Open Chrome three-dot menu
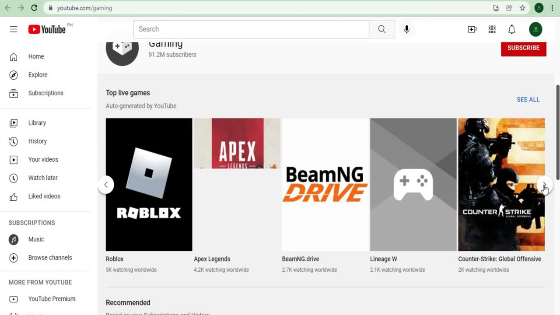This screenshot has height=315, width=560. 553,8
